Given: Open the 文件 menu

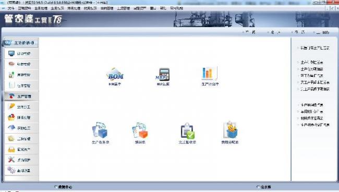Looking at the screenshot, I should point(11,8).
